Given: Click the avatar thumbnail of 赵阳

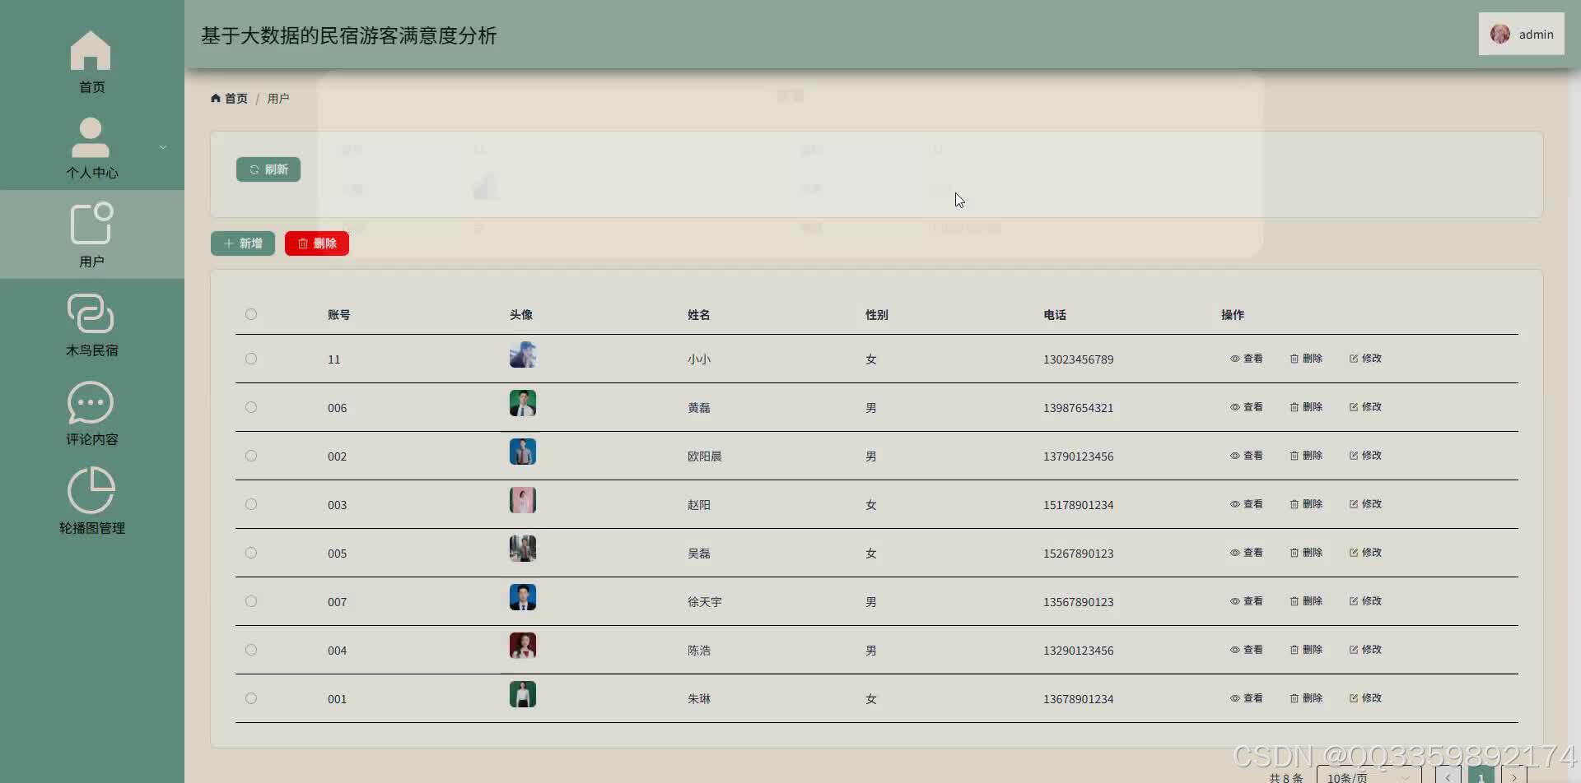Looking at the screenshot, I should click(x=523, y=500).
